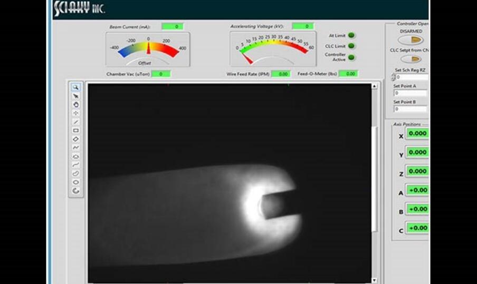Screen dimensions: 477x284
Task: Click the Set Point A field
Action: click(x=411, y=93)
